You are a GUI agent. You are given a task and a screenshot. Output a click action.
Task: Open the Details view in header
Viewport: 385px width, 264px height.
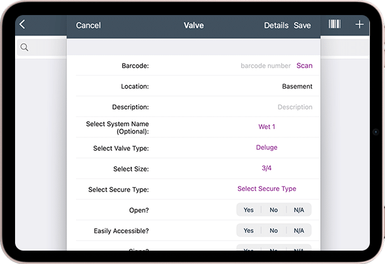click(276, 25)
